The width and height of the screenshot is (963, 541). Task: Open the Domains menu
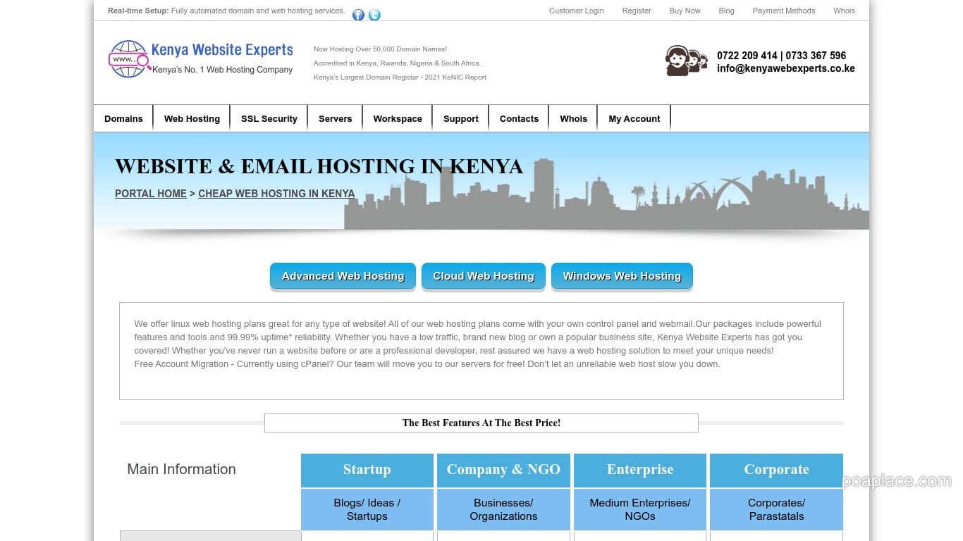123,118
